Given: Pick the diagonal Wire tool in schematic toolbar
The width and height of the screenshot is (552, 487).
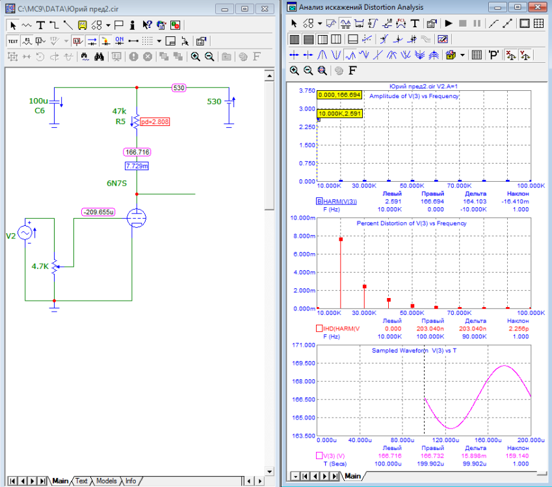Looking at the screenshot, I should click(69, 25).
